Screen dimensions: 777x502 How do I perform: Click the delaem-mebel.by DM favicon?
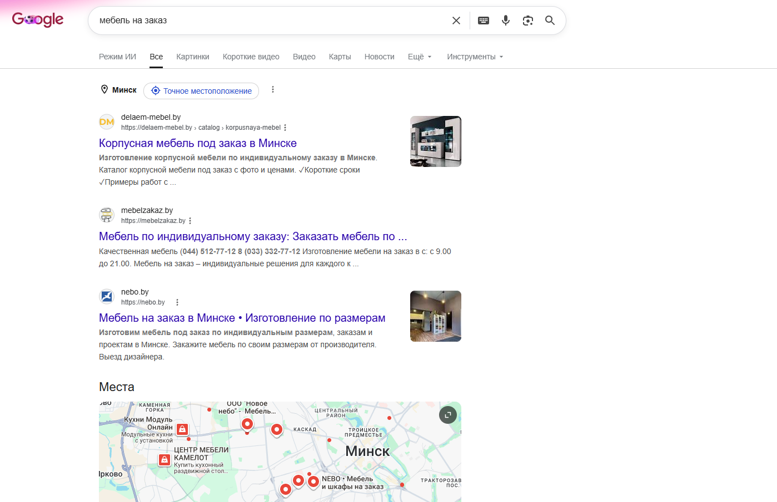click(x=107, y=122)
